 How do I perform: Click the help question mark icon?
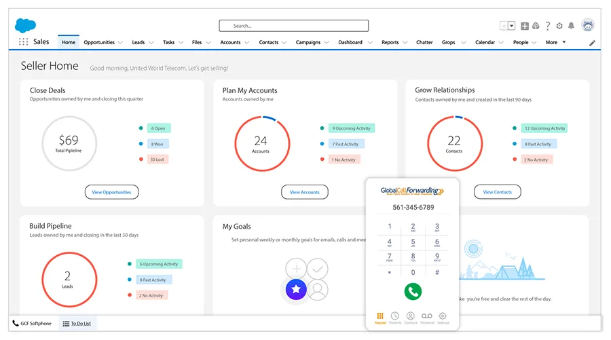(x=548, y=26)
